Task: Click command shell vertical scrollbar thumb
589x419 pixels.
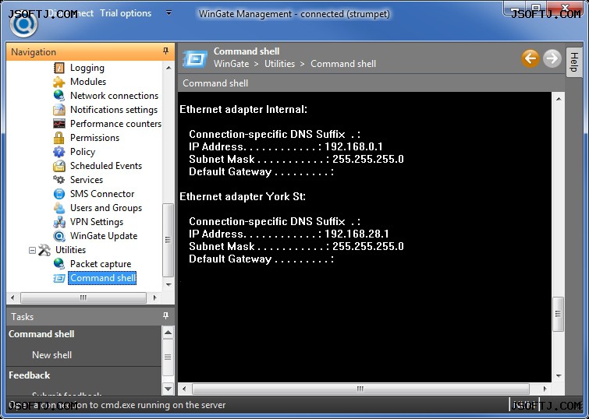Action: click(559, 314)
